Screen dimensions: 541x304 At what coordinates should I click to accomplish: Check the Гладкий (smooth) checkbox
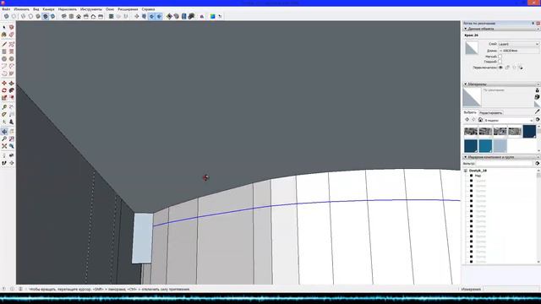click(500, 62)
